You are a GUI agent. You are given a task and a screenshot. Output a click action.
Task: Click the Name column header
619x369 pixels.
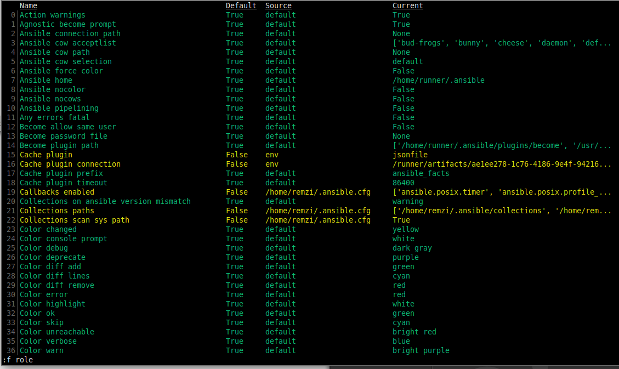point(29,5)
